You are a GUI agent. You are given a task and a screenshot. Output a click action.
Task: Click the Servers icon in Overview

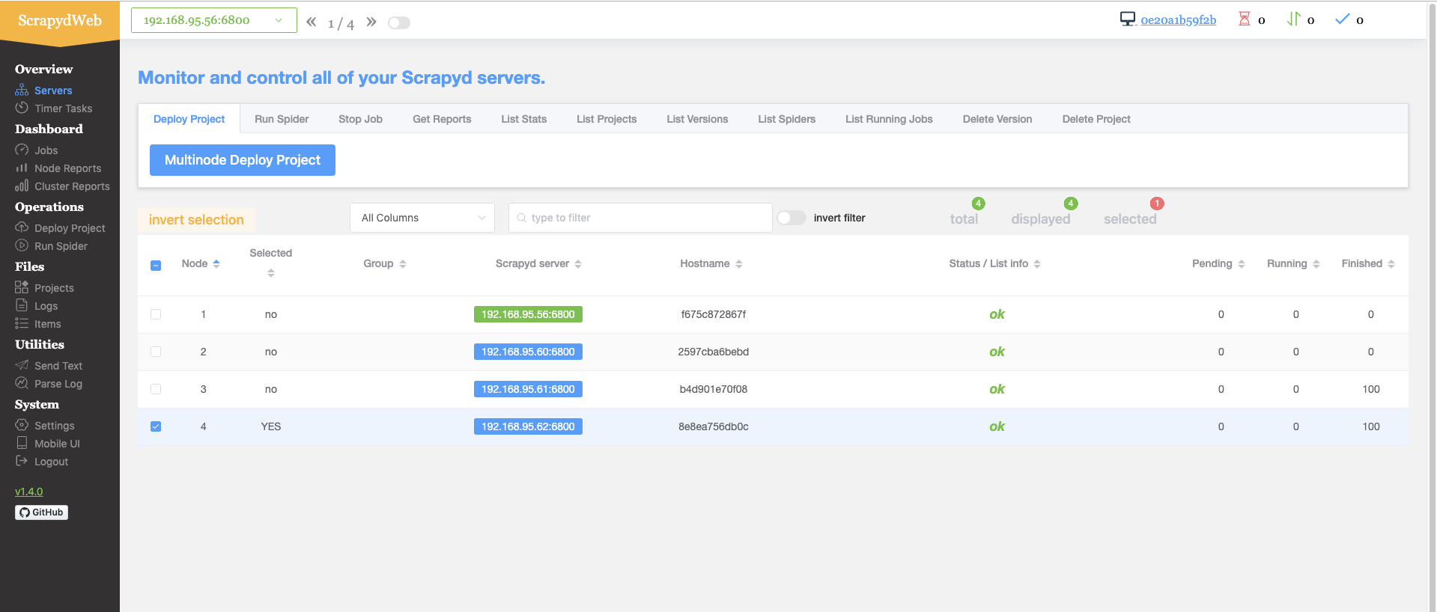(22, 90)
